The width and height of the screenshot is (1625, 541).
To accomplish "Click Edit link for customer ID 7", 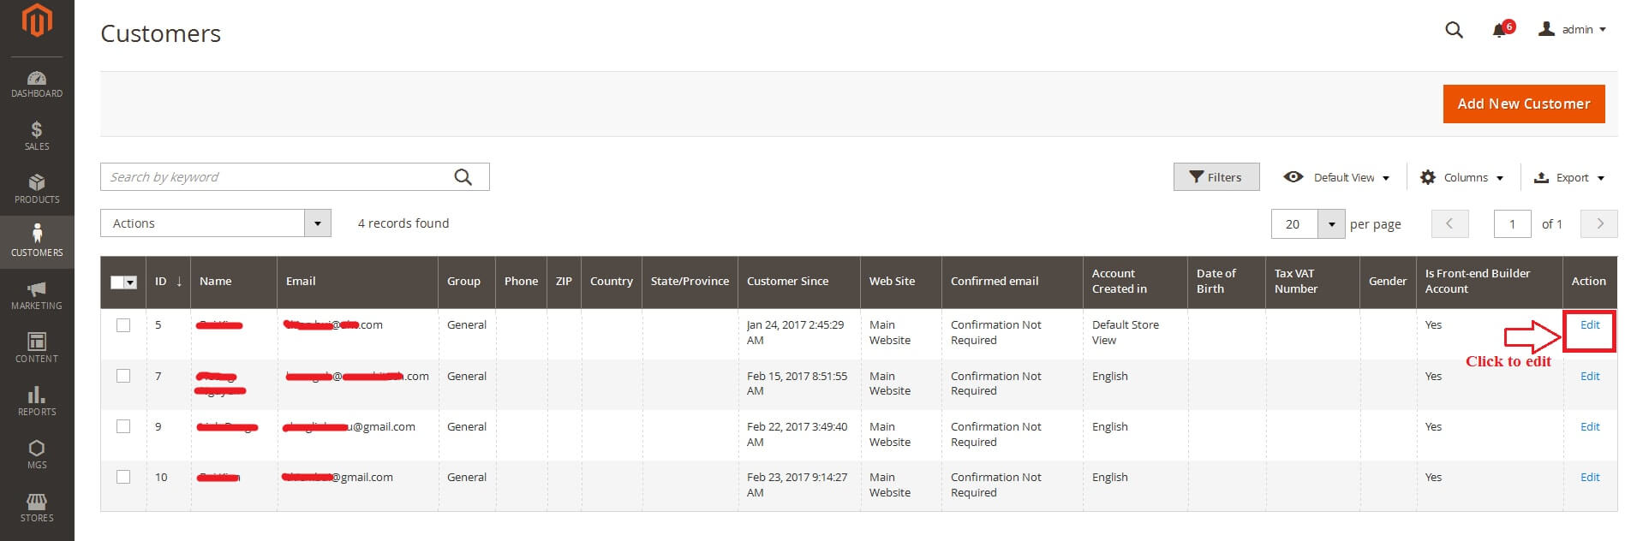I will point(1590,376).
